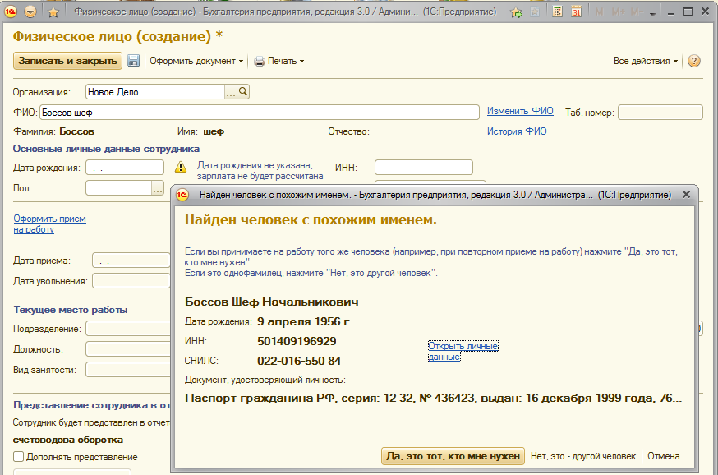Image resolution: width=718 pixels, height=475 pixels.
Task: Click the save (floppy disk) icon
Action: (133, 61)
